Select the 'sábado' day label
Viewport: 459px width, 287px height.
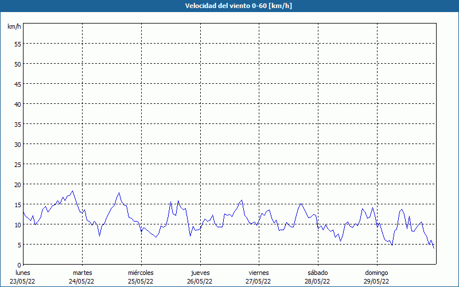pos(318,273)
